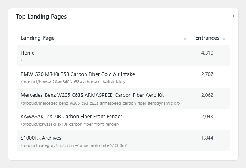The image size is (246, 168).
Task: Click the kawasaki-zx10r-carbon-fiber-front-fender URL
Action: pos(70,124)
